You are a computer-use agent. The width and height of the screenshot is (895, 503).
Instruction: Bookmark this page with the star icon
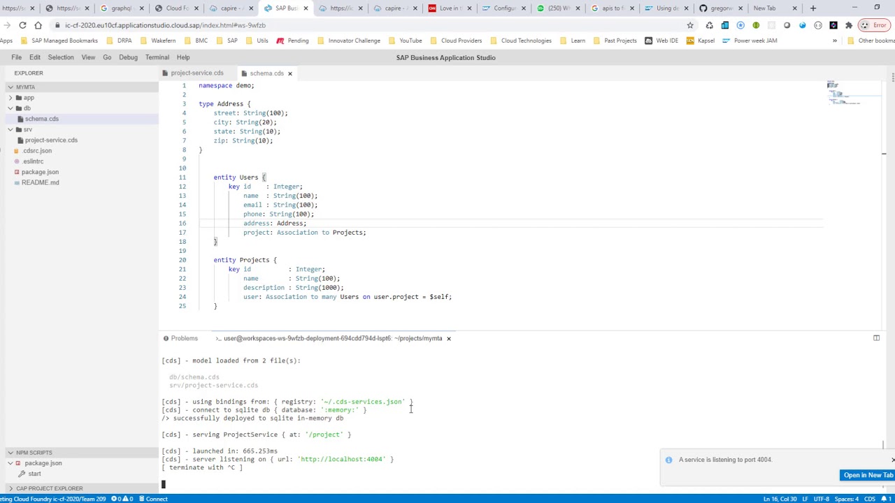690,25
